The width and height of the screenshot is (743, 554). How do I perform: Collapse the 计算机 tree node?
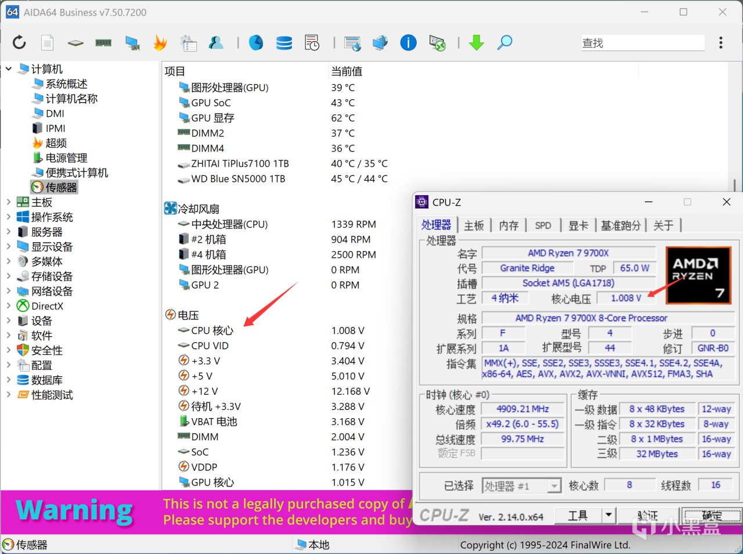click(9, 69)
